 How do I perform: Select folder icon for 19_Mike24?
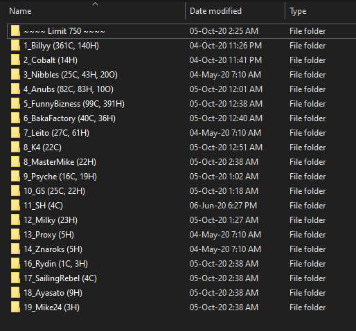click(x=15, y=307)
